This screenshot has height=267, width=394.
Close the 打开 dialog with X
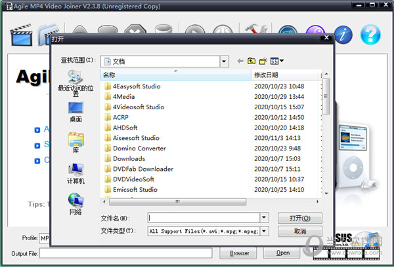click(x=326, y=37)
